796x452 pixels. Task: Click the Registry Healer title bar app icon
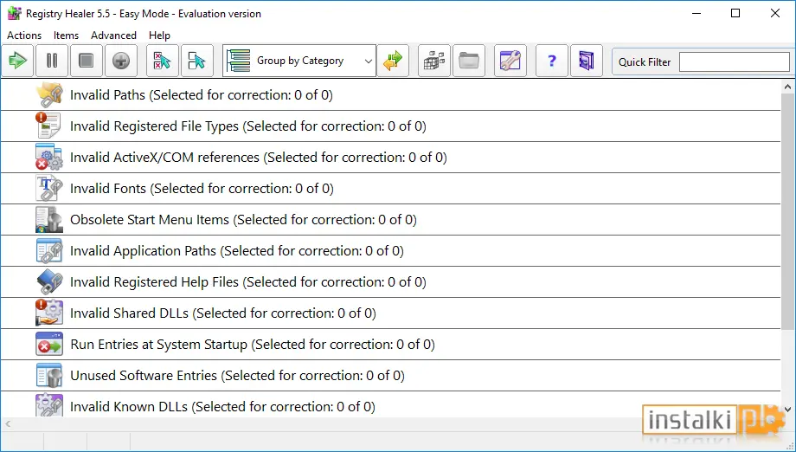(14, 14)
